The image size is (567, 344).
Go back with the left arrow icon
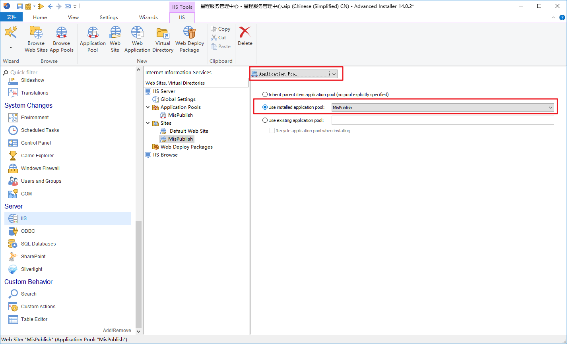(x=50, y=6)
